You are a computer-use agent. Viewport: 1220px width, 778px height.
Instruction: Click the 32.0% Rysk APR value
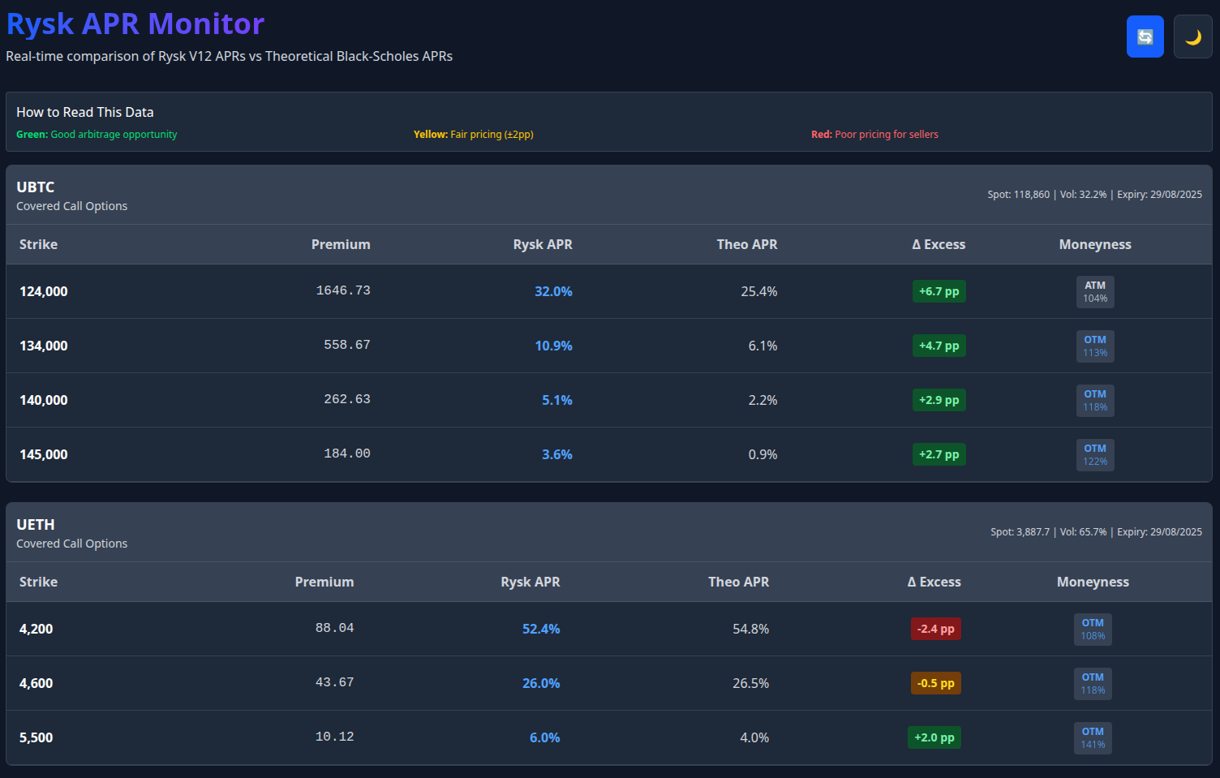[x=553, y=291]
